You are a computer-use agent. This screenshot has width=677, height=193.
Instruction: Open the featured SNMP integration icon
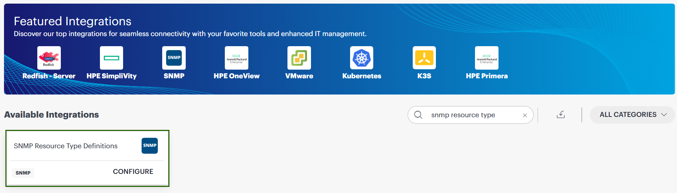pos(174,58)
